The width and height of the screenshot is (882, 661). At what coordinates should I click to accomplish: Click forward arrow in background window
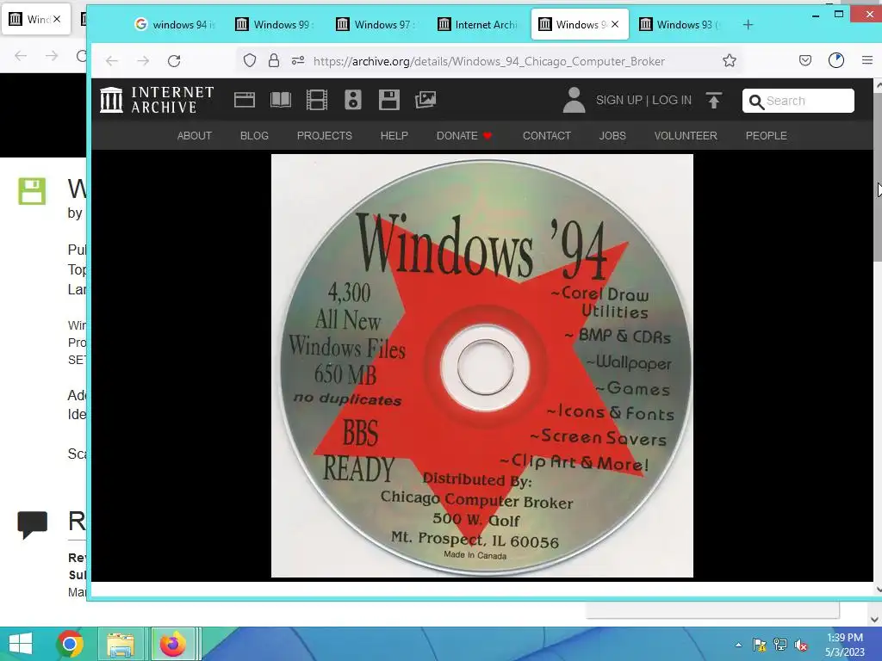[52, 56]
